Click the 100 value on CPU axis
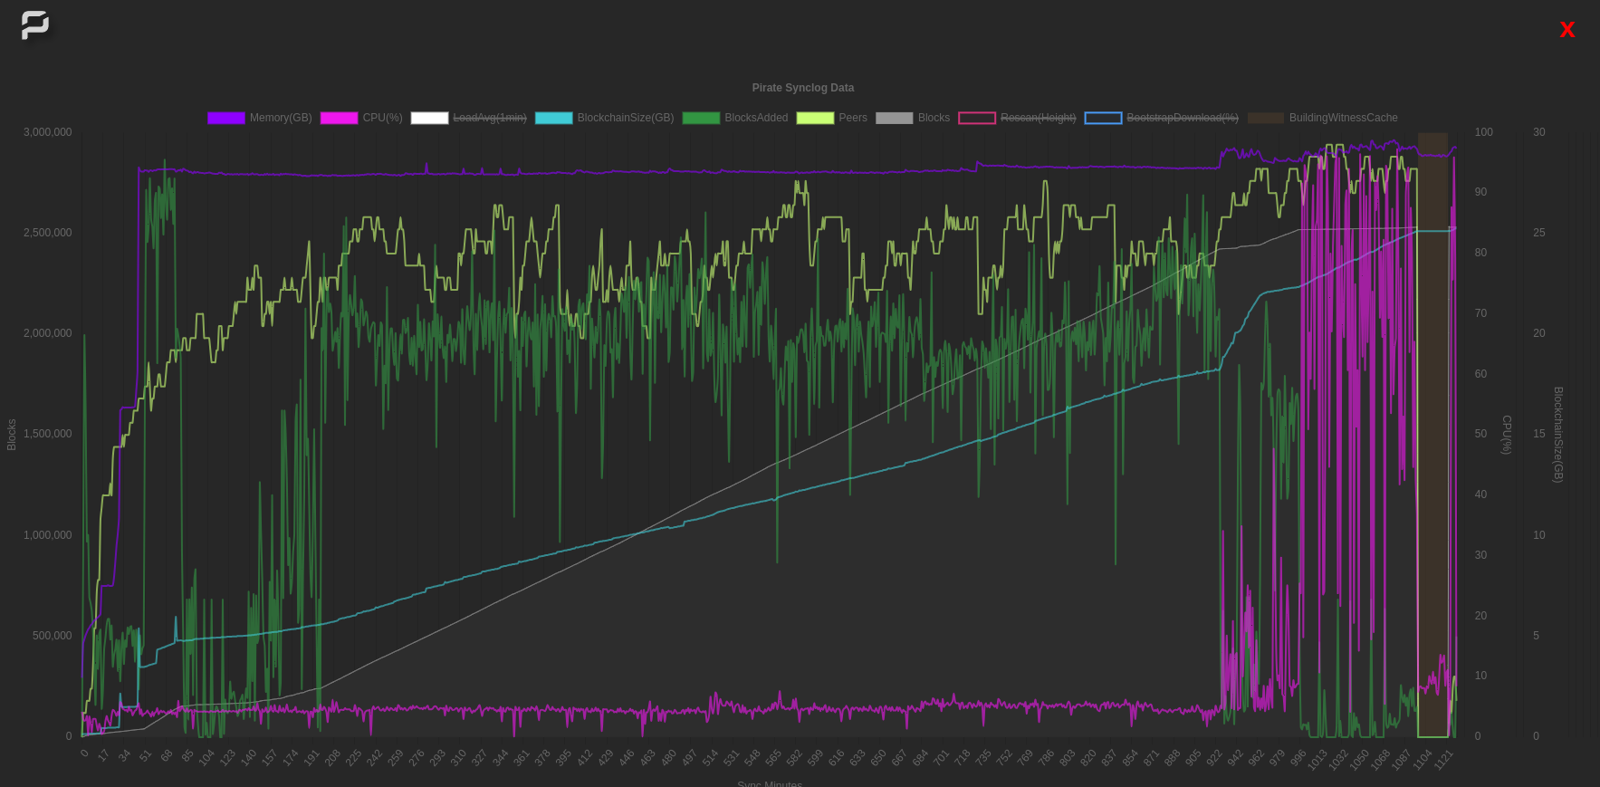1600x787 pixels. point(1484,132)
